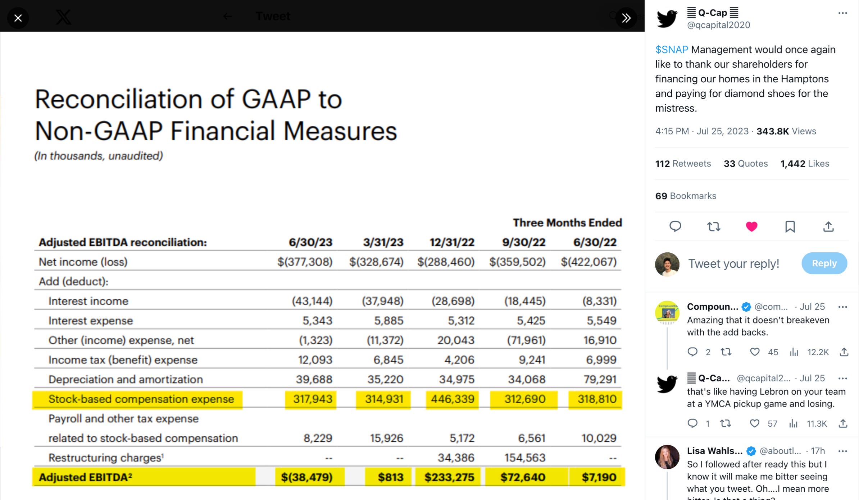Screen dimensions: 859x500
Task: Open Lisa Wahls profile avatar
Action: coord(667,457)
